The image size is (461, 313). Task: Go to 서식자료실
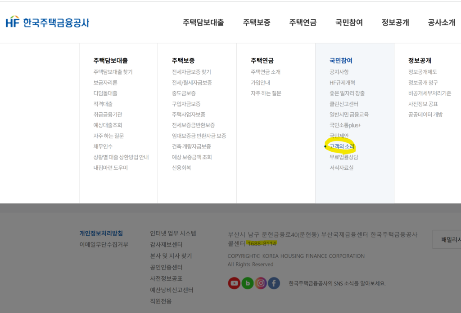[341, 168]
